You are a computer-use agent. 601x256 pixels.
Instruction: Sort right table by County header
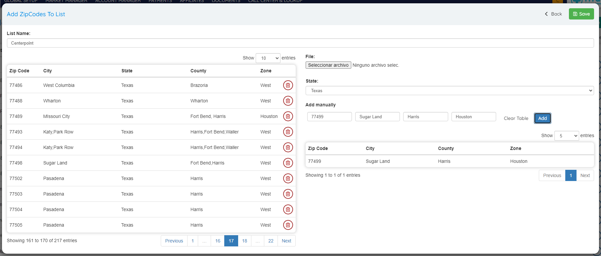point(446,148)
